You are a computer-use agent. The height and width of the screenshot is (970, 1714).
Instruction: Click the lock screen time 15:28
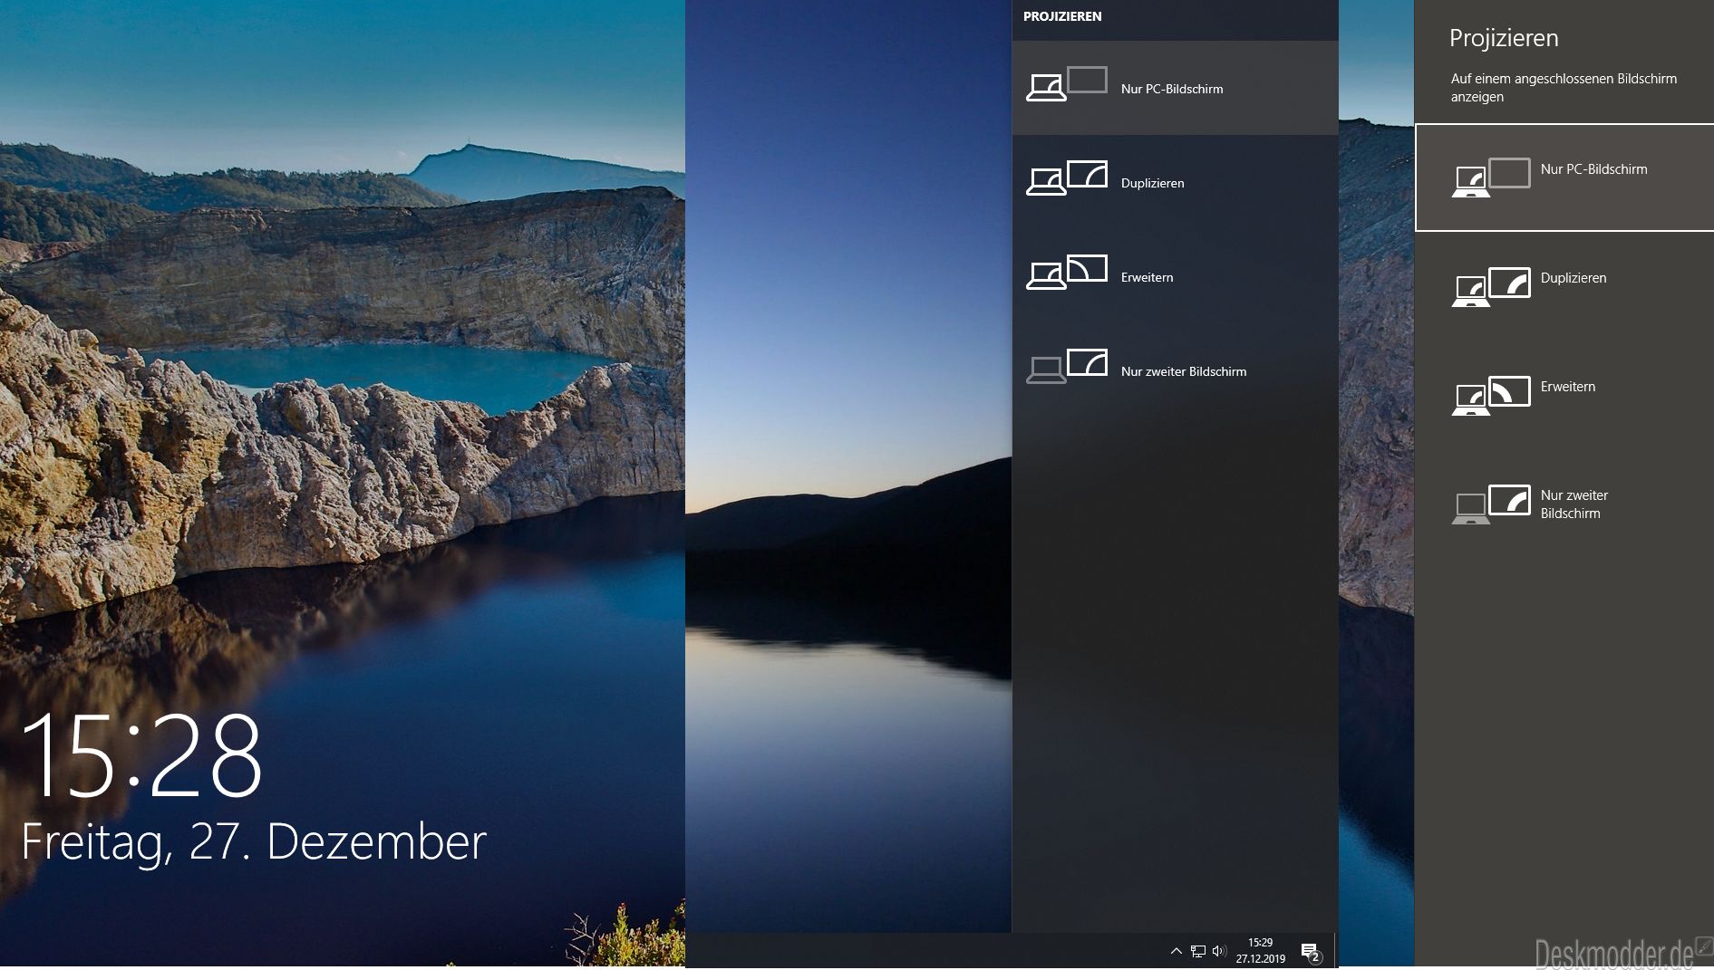pyautogui.click(x=141, y=755)
